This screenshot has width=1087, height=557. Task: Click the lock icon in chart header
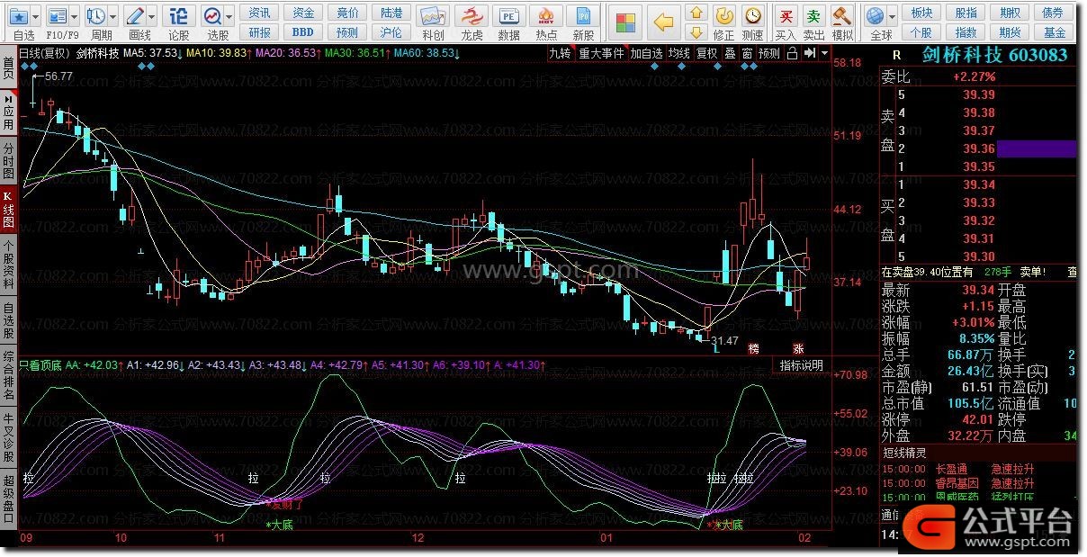click(792, 53)
